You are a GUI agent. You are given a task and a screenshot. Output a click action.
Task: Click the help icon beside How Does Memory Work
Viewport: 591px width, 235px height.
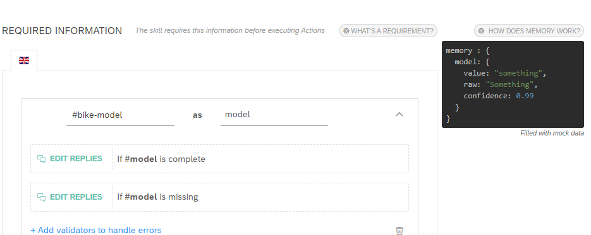coord(481,31)
